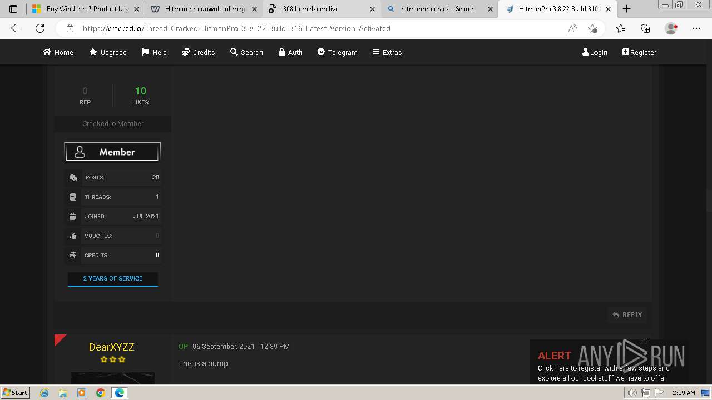Open the Read aloud icon
712x400 pixels.
(572, 28)
